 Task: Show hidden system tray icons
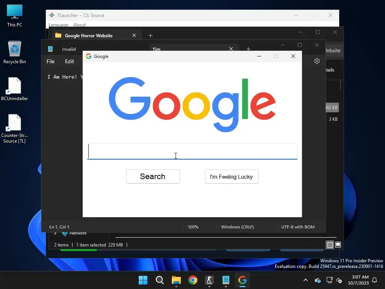pyautogui.click(x=306, y=280)
